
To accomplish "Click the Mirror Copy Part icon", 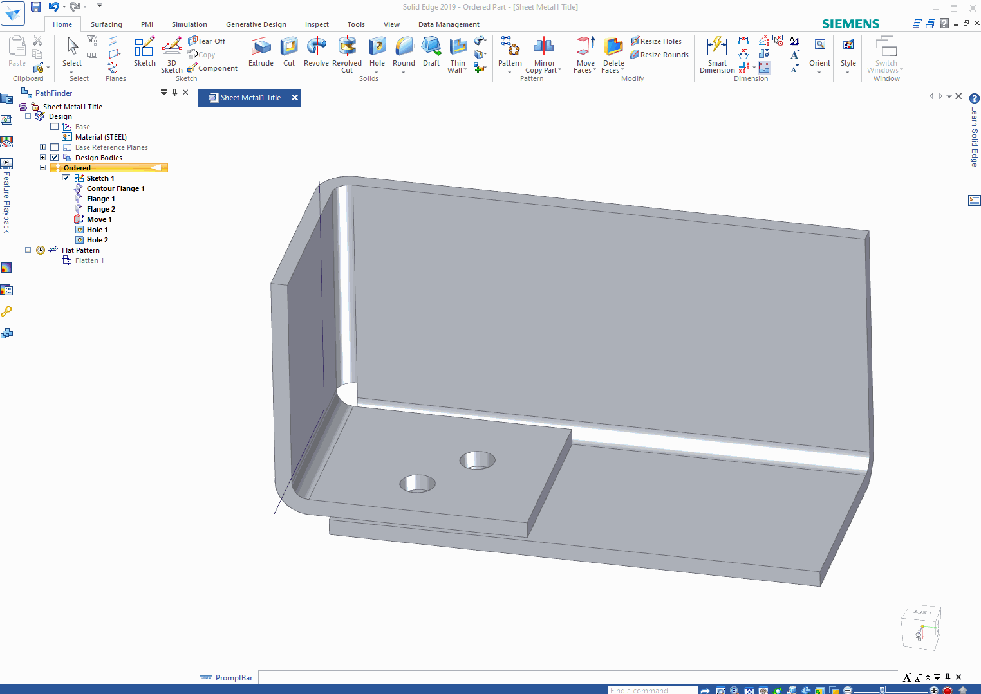I will [x=544, y=47].
